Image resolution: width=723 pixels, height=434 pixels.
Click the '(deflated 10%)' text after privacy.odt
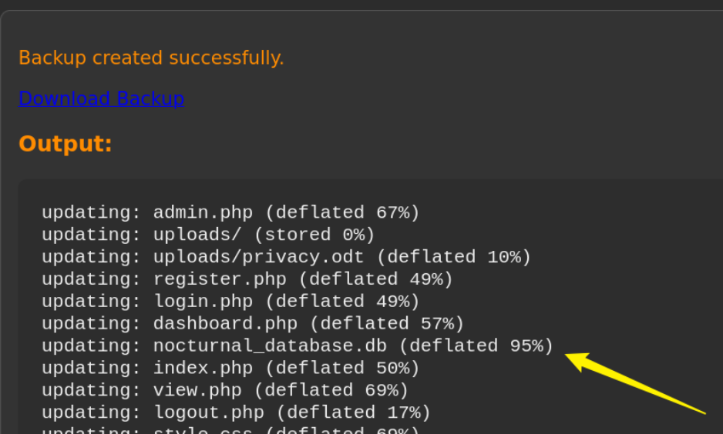click(454, 257)
